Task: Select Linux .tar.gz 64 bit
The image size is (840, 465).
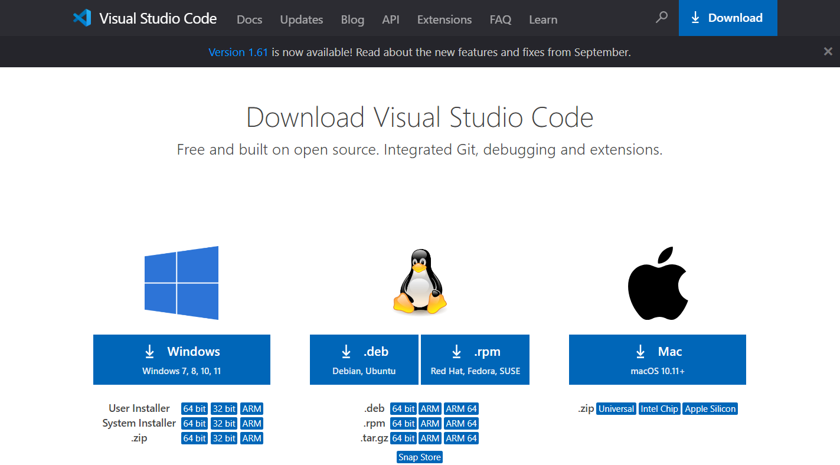Action: pos(404,438)
